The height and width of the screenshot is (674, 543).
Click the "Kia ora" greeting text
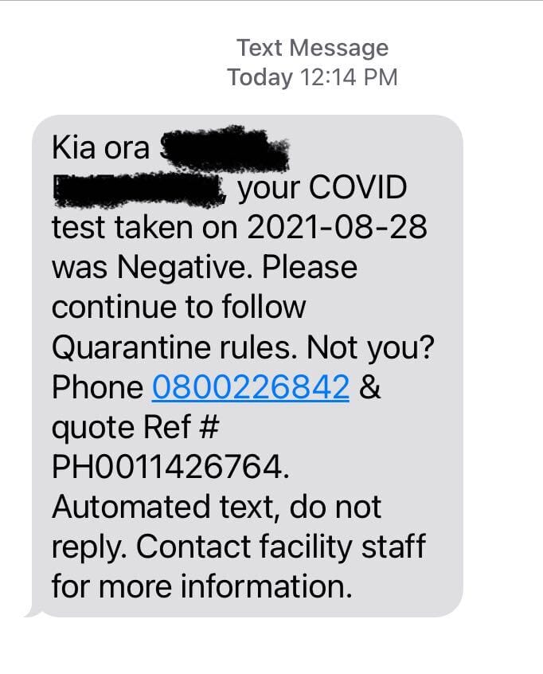pyautogui.click(x=100, y=147)
